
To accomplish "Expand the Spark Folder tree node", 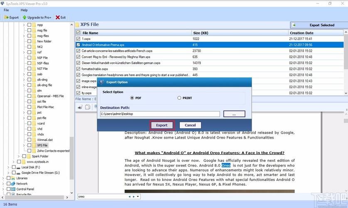I will [19, 156].
